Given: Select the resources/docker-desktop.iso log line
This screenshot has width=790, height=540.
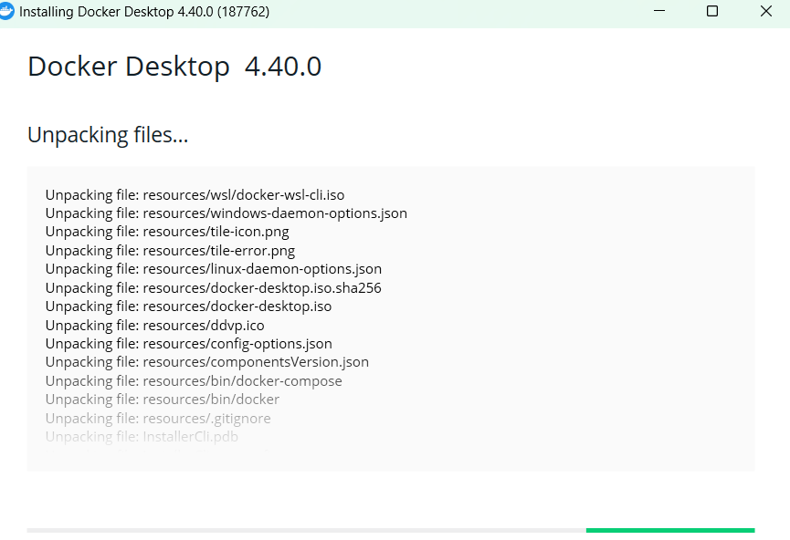Looking at the screenshot, I should [x=188, y=306].
